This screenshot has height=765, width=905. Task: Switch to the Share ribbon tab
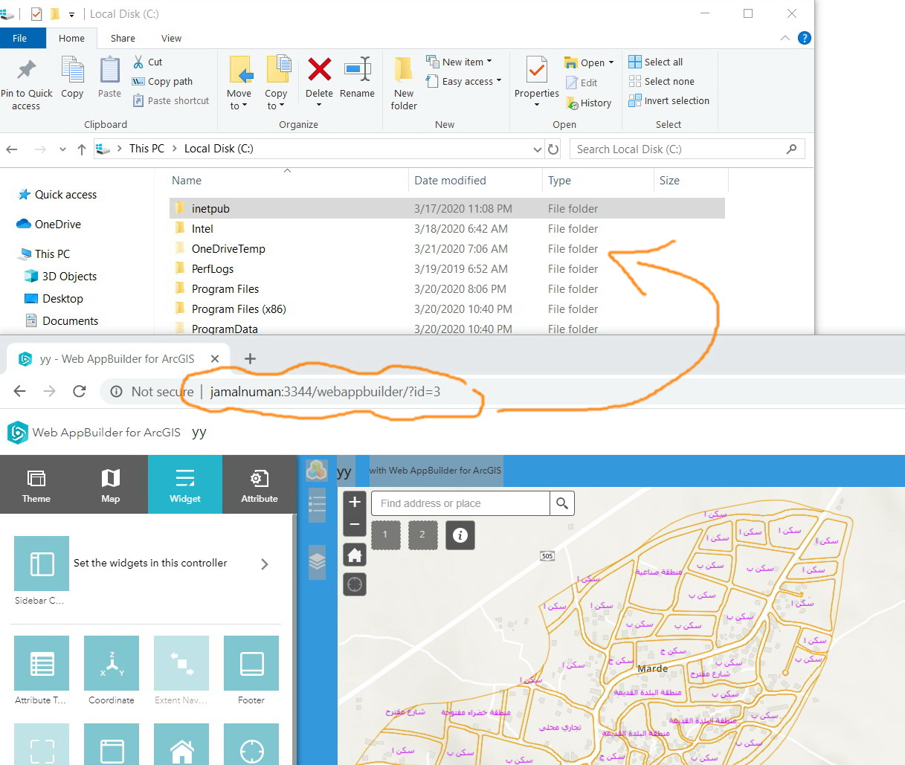(123, 38)
